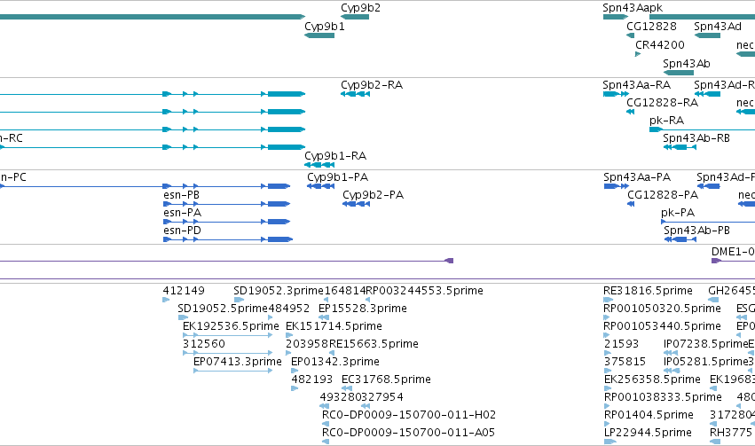
Task: Open EST EC31768.5prime
Action: pyautogui.click(x=386, y=379)
